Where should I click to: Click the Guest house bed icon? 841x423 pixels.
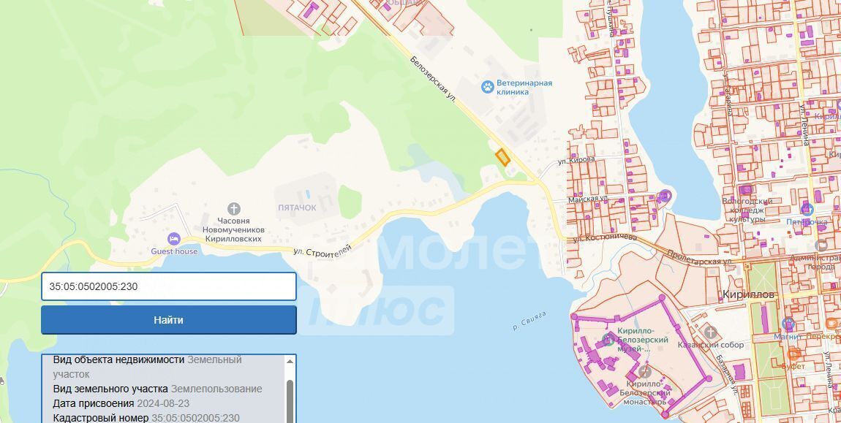pos(174,239)
